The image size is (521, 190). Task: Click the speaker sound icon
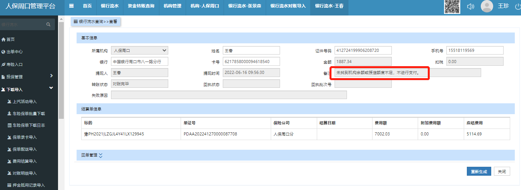[470, 7]
